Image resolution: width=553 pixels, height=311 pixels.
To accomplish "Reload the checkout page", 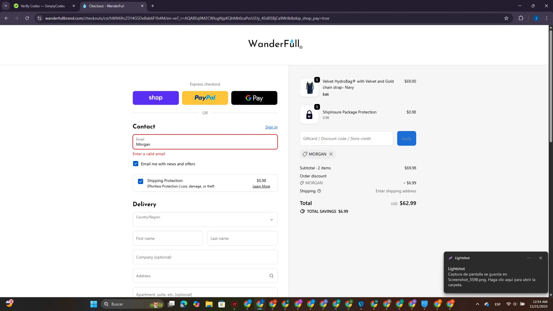I will coord(27,18).
